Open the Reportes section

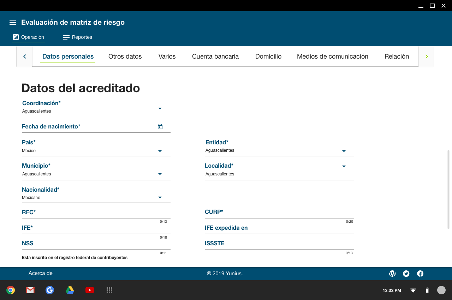(x=78, y=37)
